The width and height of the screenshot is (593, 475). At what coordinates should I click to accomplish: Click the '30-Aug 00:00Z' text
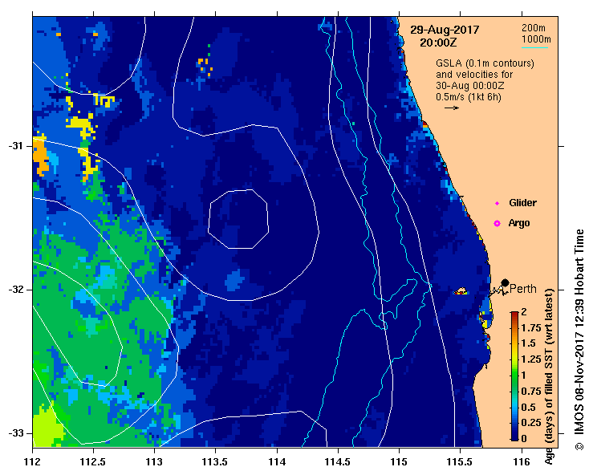[469, 86]
